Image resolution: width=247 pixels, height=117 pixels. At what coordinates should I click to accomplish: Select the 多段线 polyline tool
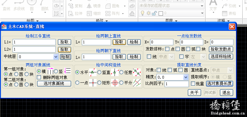click(19, 6)
